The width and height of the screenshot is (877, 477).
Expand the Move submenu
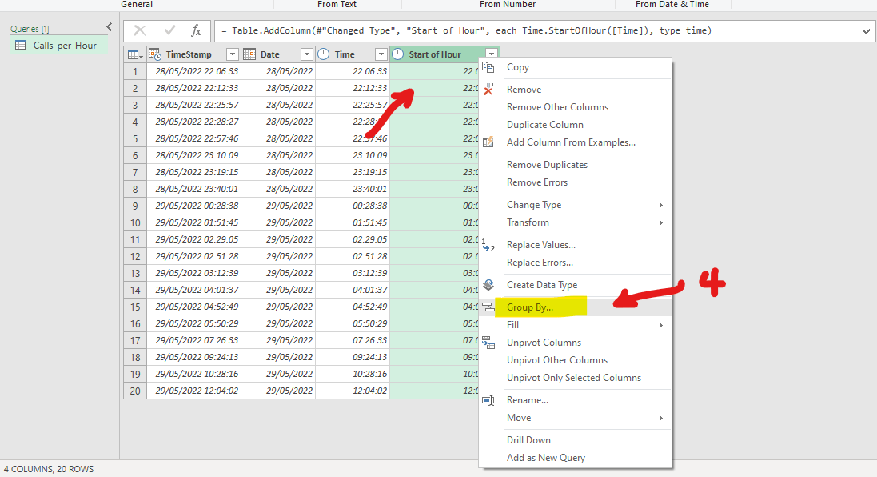pyautogui.click(x=660, y=419)
